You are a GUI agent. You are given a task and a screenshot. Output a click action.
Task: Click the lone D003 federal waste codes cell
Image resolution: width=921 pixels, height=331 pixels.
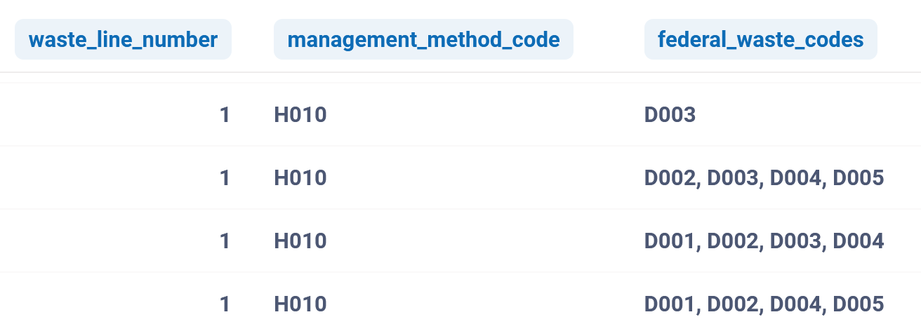point(670,115)
